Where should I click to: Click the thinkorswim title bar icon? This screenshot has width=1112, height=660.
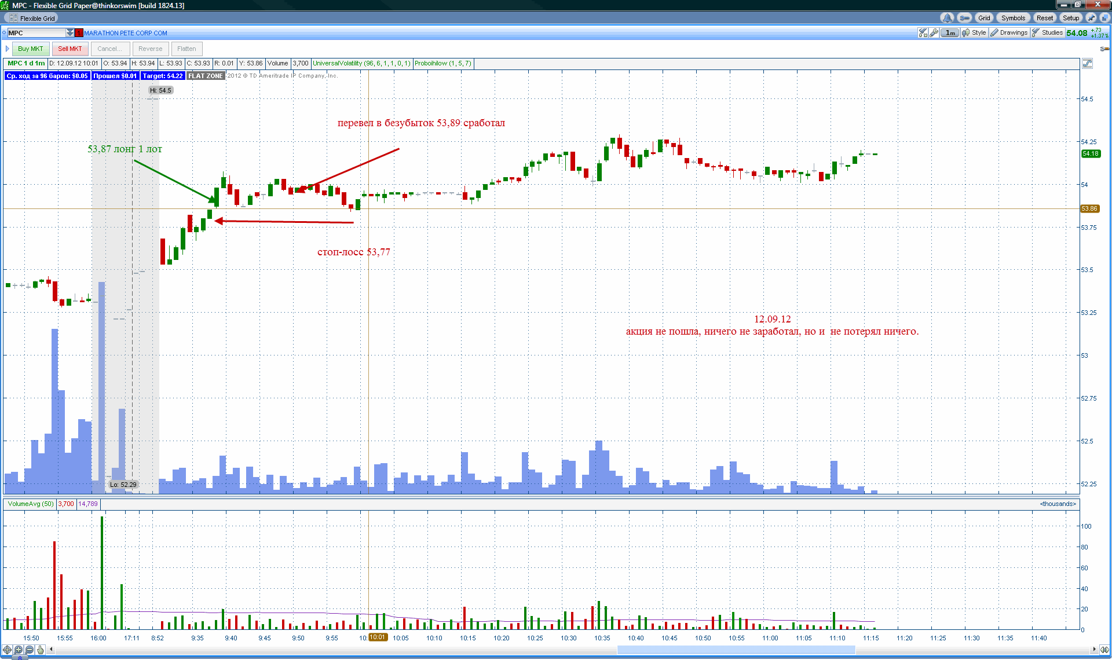tap(5, 5)
